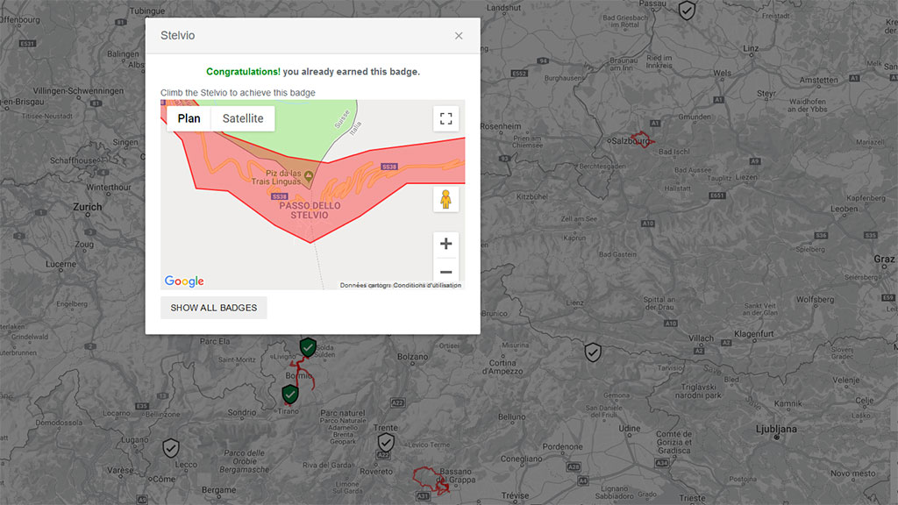Image resolution: width=898 pixels, height=505 pixels.
Task: Click the Données cartographiques text
Action: tap(366, 285)
